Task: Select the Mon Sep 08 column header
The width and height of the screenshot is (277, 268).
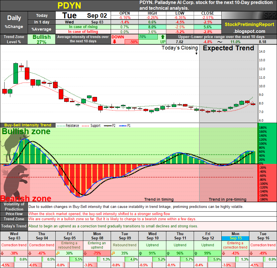Action: click(x=97, y=236)
